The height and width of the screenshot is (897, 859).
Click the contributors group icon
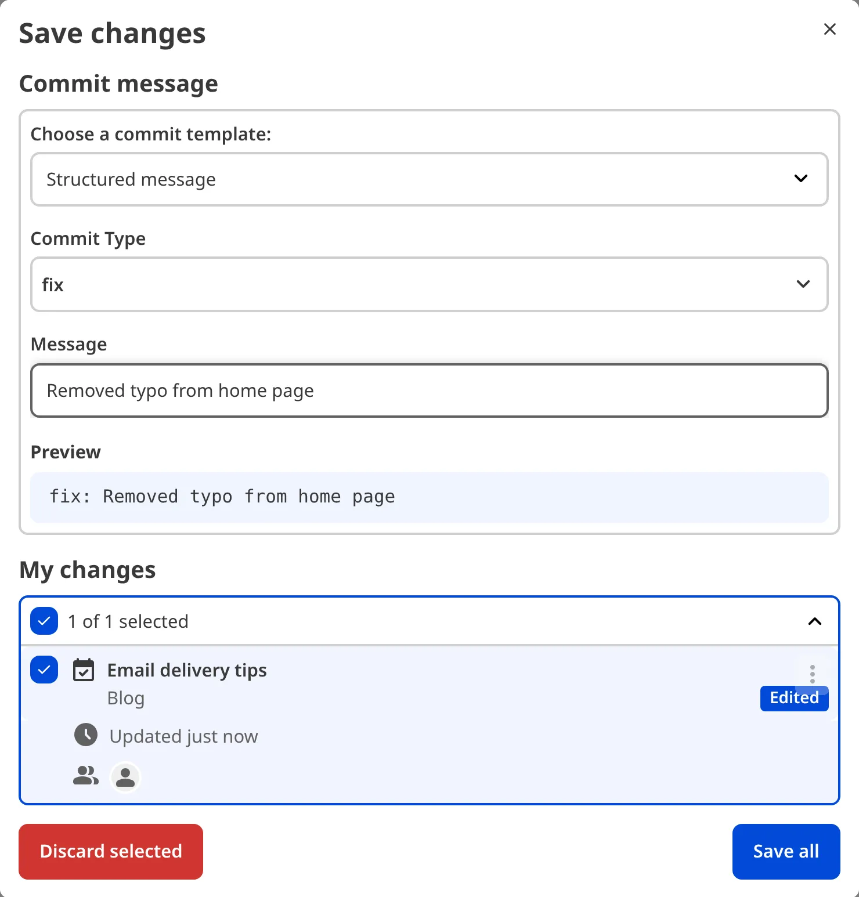point(86,776)
